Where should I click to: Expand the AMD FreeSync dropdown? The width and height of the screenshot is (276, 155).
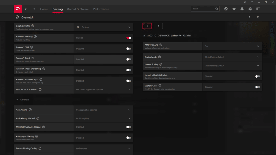[232, 46]
